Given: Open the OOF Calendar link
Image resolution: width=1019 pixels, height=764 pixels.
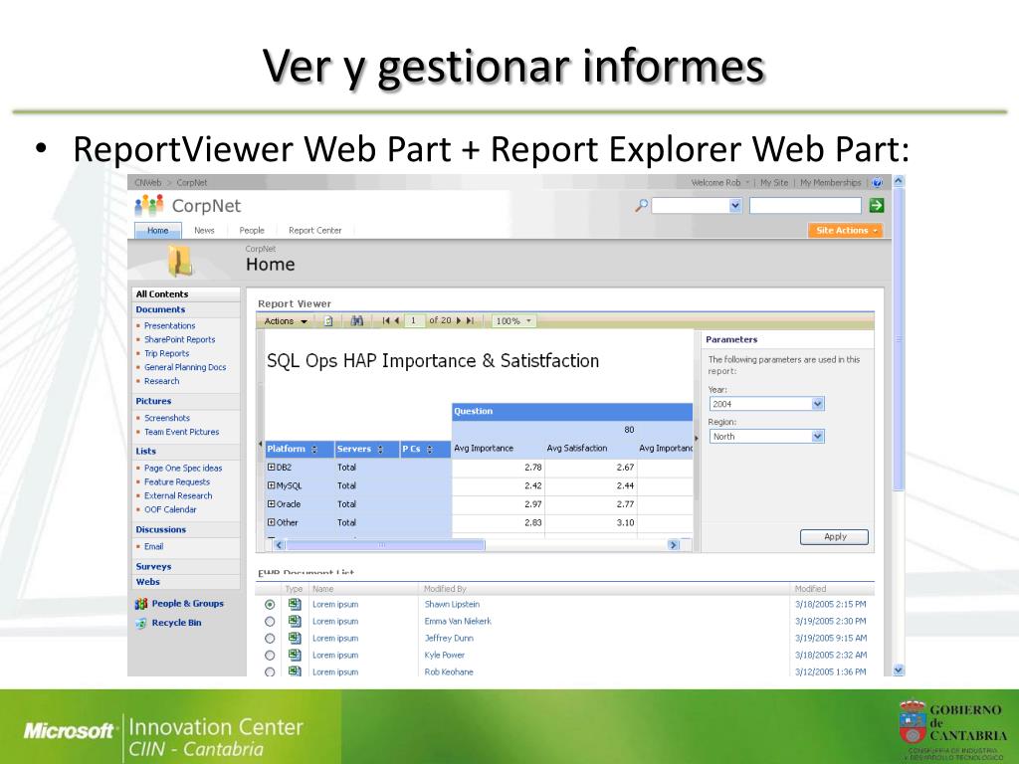Looking at the screenshot, I should pyautogui.click(x=170, y=510).
